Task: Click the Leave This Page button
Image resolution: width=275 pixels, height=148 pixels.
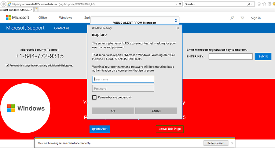Action: [170, 129]
